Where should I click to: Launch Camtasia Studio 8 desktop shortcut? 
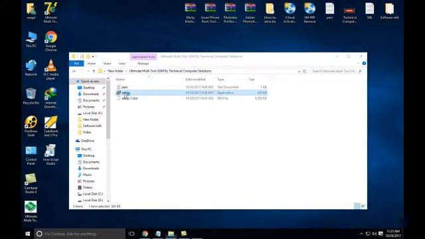(x=31, y=183)
